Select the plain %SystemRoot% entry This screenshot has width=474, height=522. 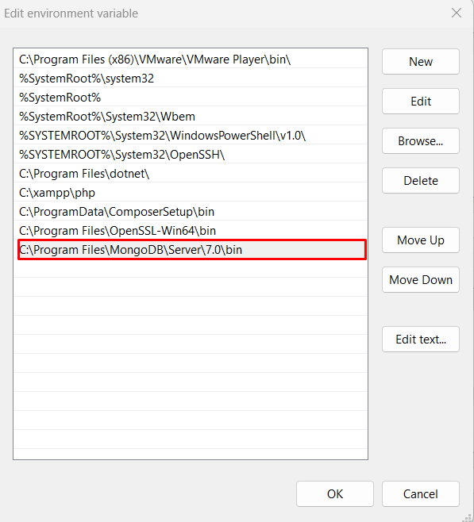click(191, 98)
